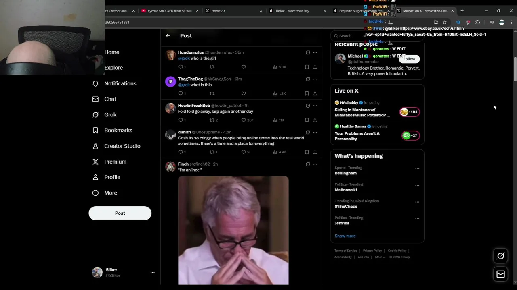Open Premium X icon in sidebar
517x290 pixels.
95,162
